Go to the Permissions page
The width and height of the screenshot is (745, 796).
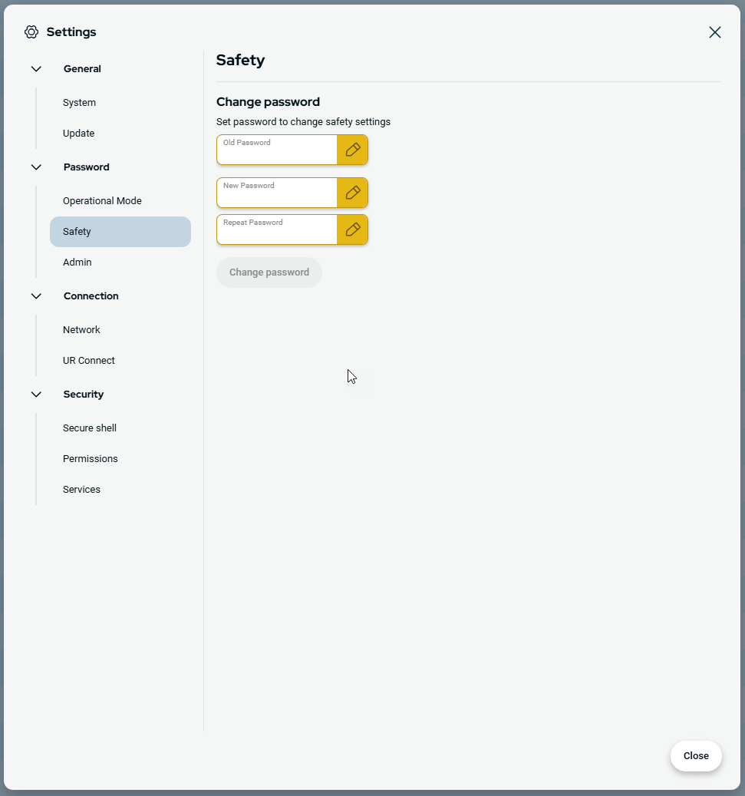pyautogui.click(x=91, y=459)
